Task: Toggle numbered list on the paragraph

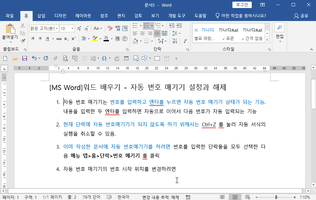Action: coord(146,26)
